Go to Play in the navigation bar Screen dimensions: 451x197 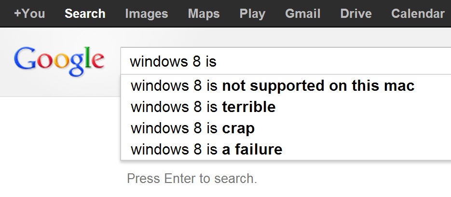(252, 14)
